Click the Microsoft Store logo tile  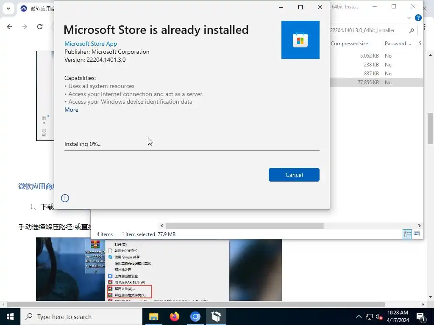(x=300, y=40)
